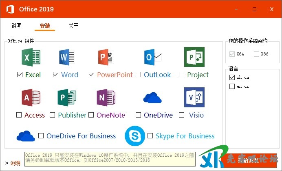This screenshot has height=171, width=282.
Task: Enable the en-us language checkbox
Action: coord(232,86)
